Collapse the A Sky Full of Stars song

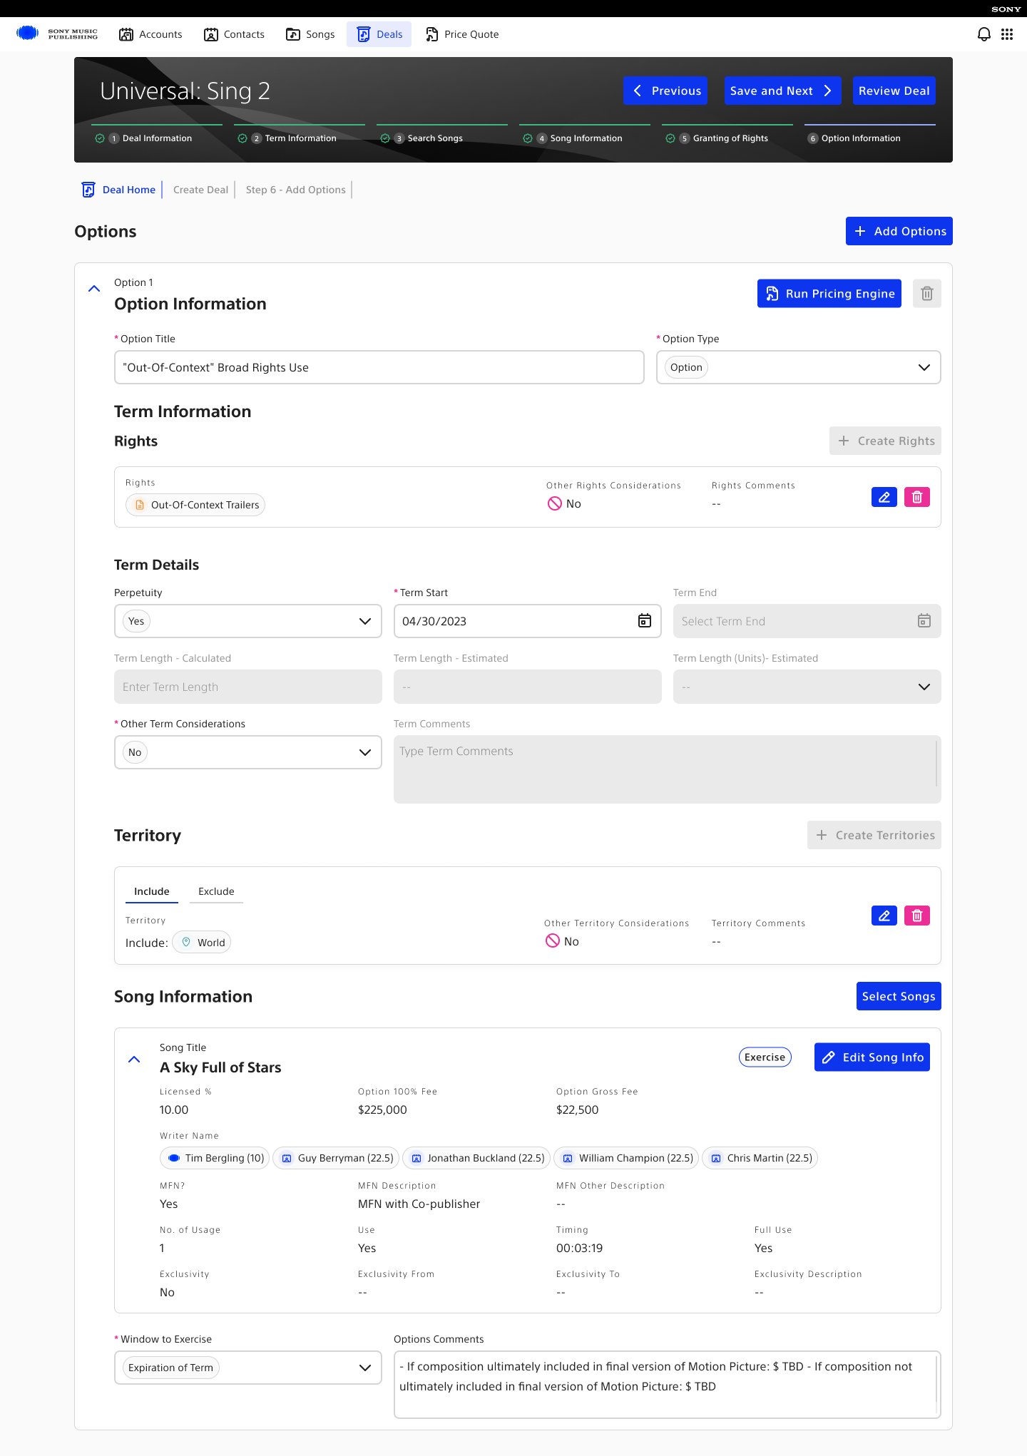(134, 1060)
